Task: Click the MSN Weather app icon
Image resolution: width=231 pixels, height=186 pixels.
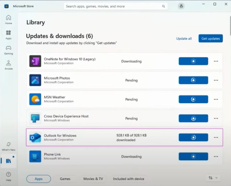Action: point(35,99)
